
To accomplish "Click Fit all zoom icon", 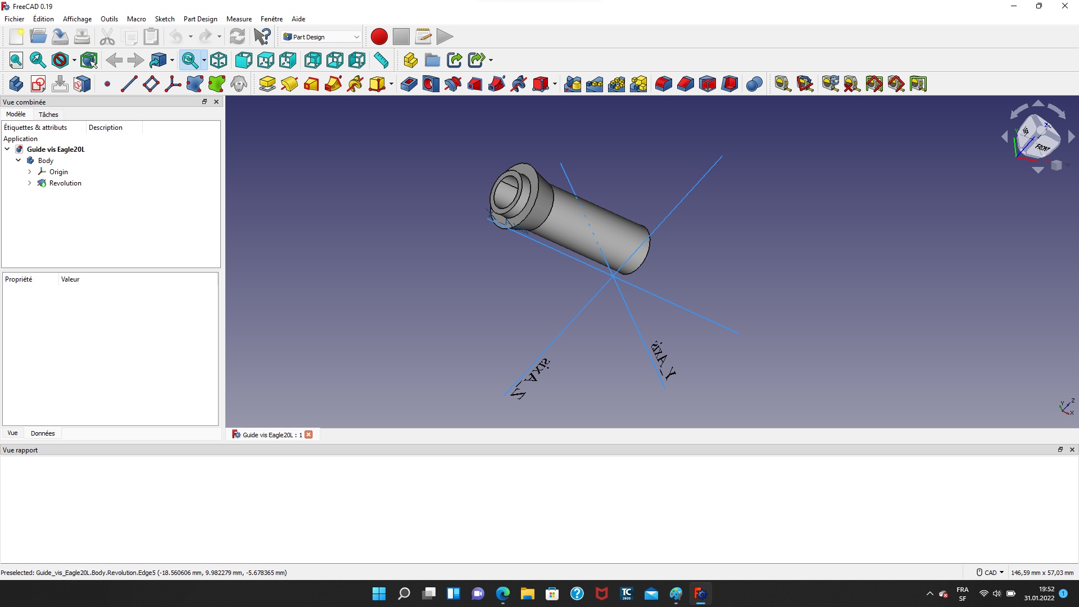I will click(16, 60).
